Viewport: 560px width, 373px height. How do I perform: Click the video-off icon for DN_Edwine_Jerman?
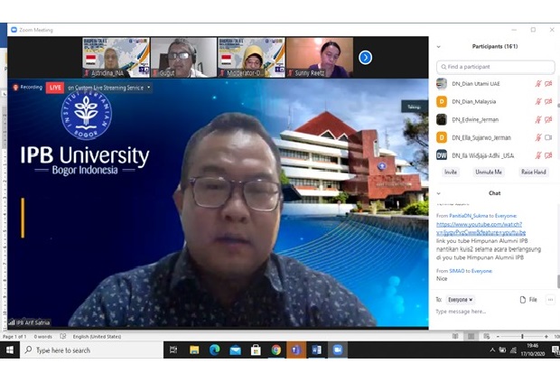[x=548, y=120]
